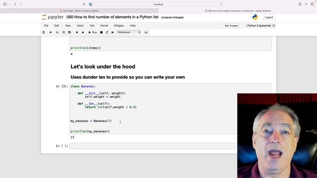The width and height of the screenshot is (317, 178).
Task: Run the current cell
Action: [x=93, y=32]
